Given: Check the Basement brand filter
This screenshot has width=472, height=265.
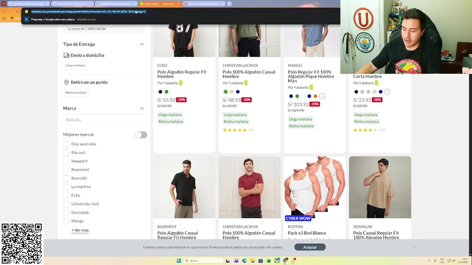Looking at the screenshot, I should (x=66, y=170).
